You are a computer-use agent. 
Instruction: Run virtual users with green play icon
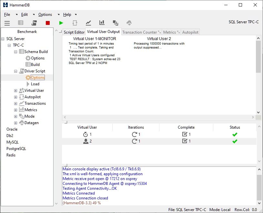click(x=61, y=23)
